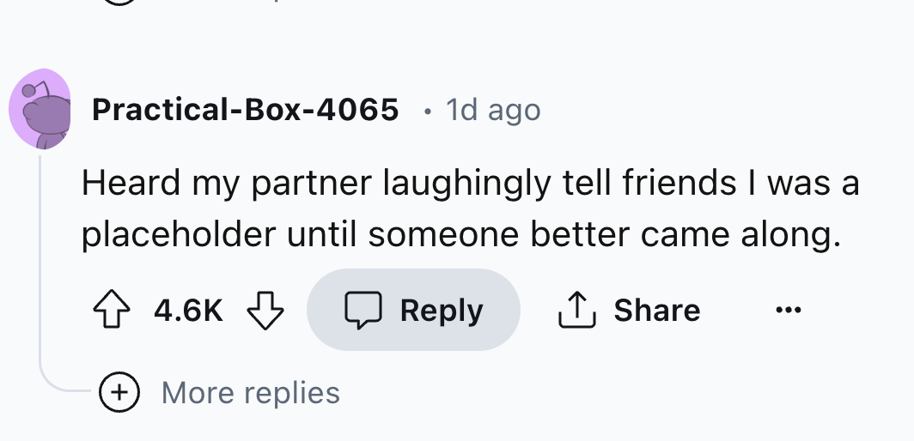The image size is (914, 441).
Task: Click the partial circle icon at top edge
Action: [119, 3]
